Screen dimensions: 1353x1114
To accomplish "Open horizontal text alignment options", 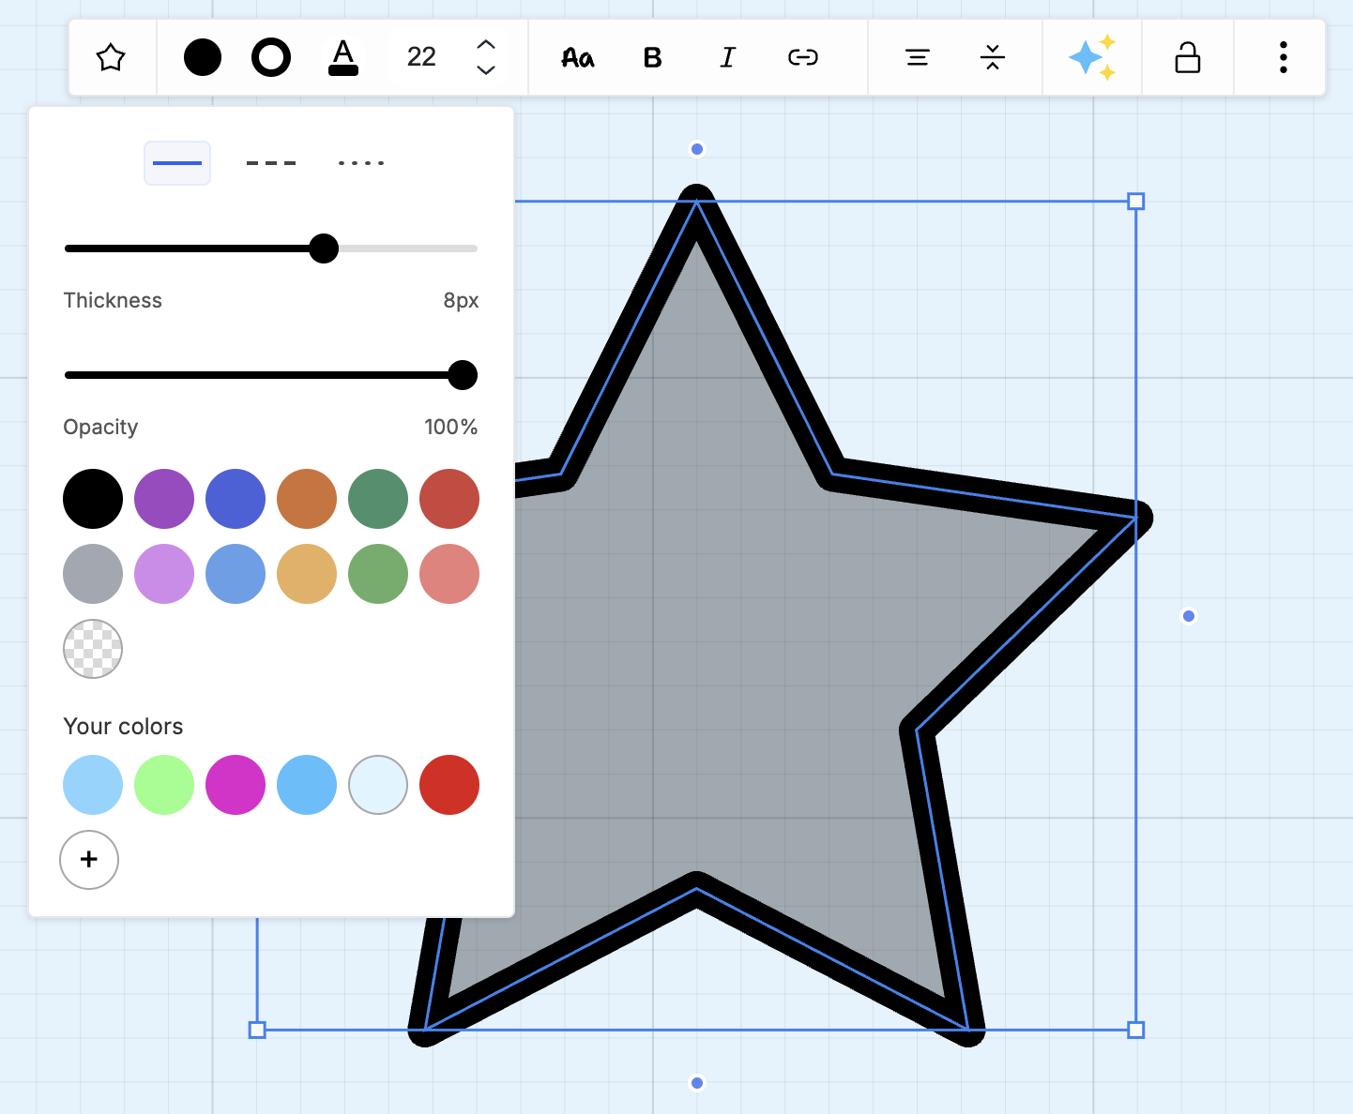I will coord(918,58).
